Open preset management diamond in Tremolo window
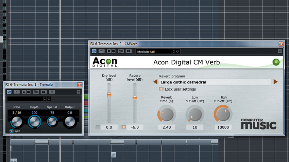The height and width of the screenshot is (162, 289). pos(49,99)
